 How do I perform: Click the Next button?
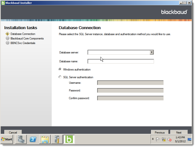pos(179,132)
